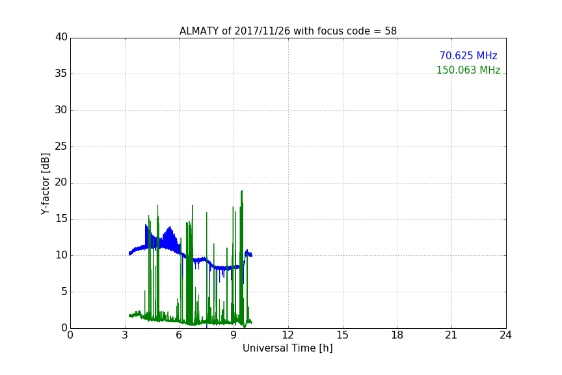
Task: Click the y-axis tick label 30
Action: click(61, 110)
